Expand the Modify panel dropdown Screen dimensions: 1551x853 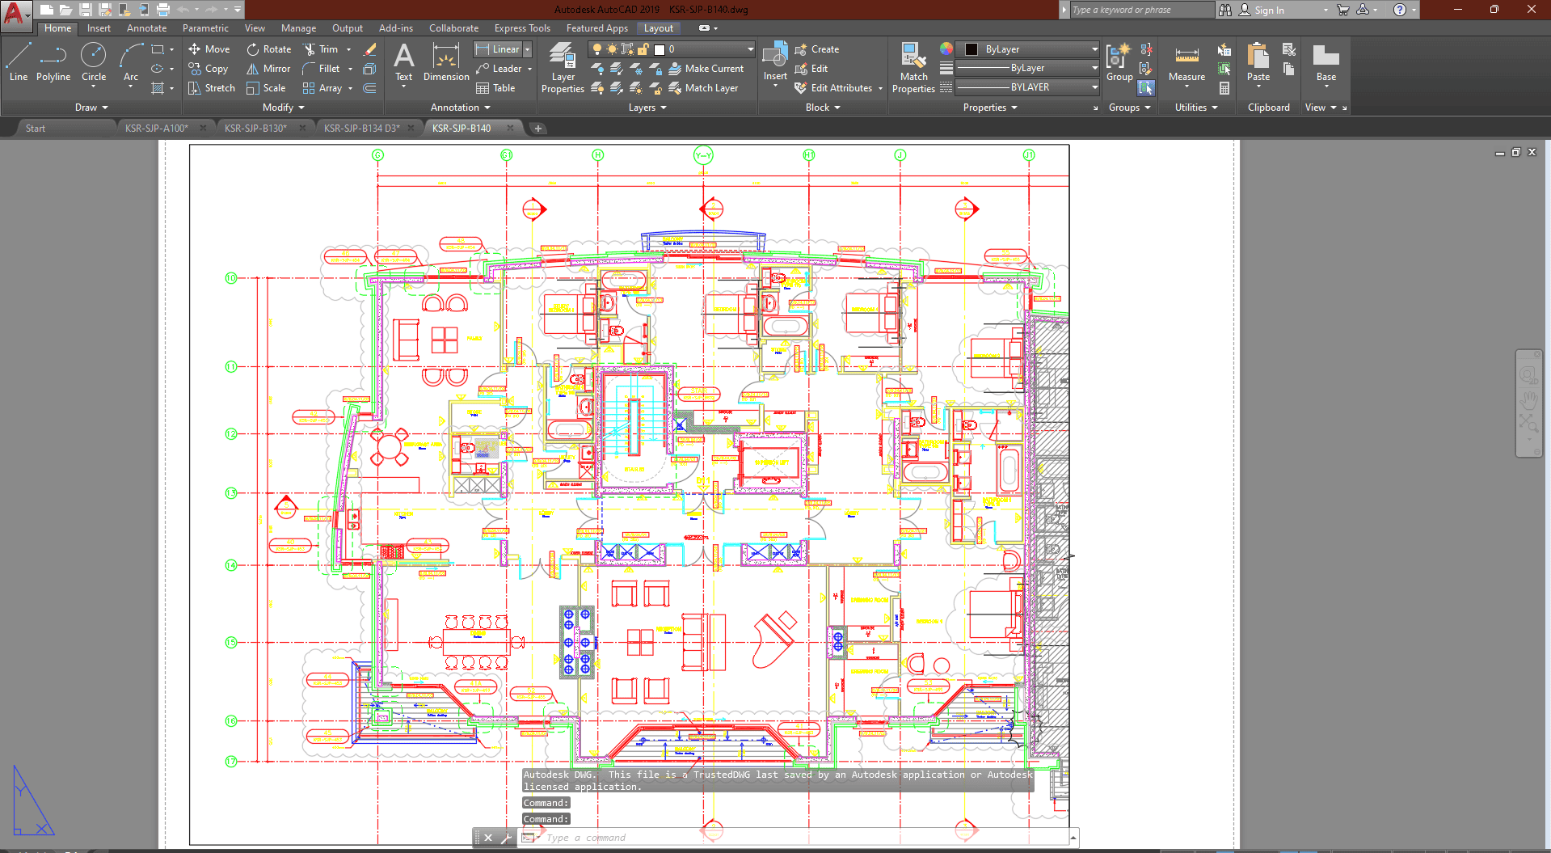pyautogui.click(x=284, y=108)
